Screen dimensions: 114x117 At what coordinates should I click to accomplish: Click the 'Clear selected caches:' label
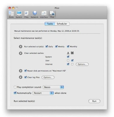tap(34, 53)
